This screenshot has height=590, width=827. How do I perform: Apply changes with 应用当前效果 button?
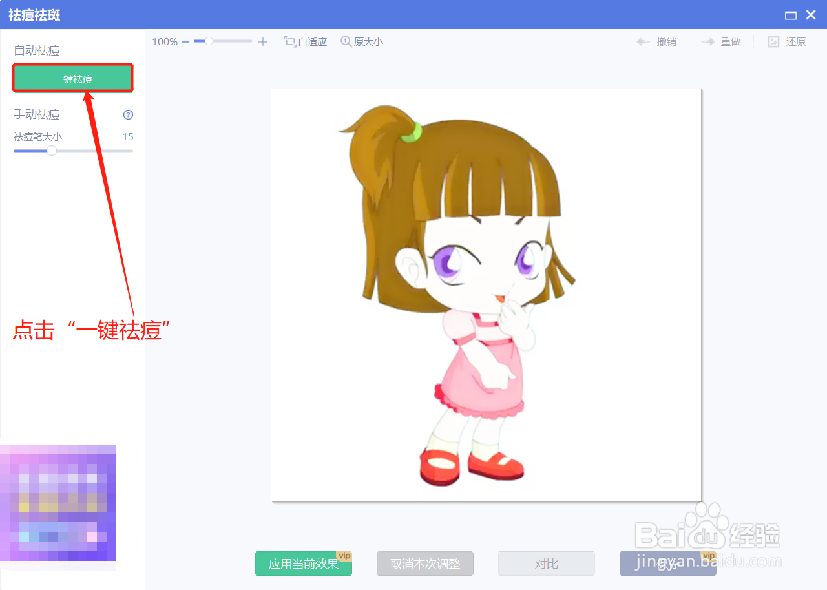coord(304,564)
